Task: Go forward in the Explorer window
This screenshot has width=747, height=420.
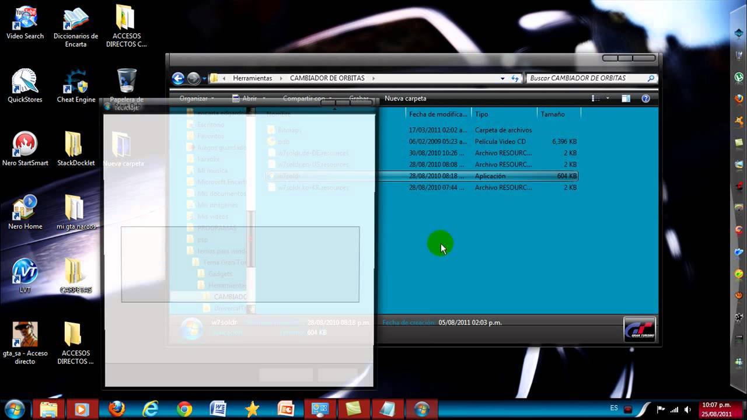Action: tap(193, 78)
